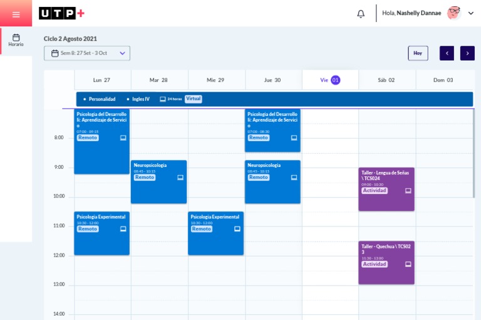Select the Vie 01 day header
The width and height of the screenshot is (481, 320).
(x=330, y=80)
